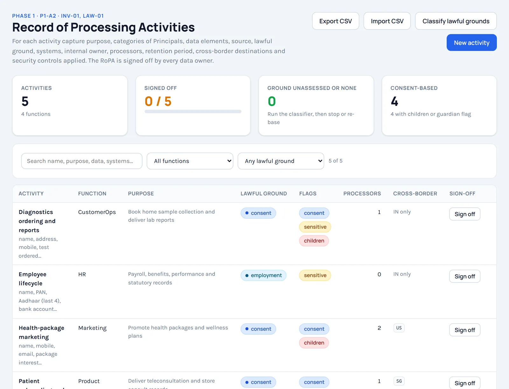The height and width of the screenshot is (389, 509).
Task: Open the Diagnostics ordering and reports activity
Action: (x=37, y=221)
